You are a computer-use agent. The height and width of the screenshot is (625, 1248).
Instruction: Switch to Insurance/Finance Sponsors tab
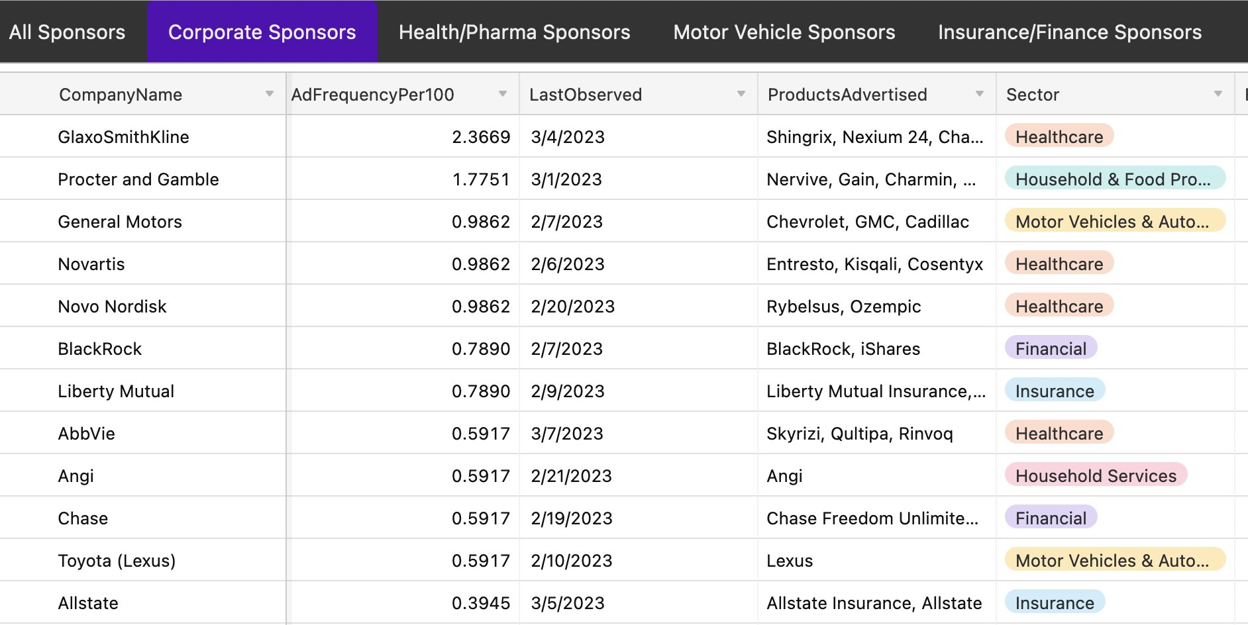click(x=1070, y=32)
